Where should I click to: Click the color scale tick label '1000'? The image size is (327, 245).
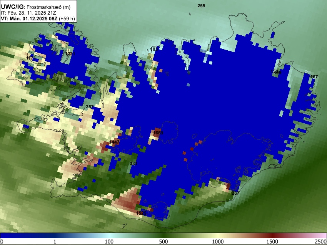point(218,242)
